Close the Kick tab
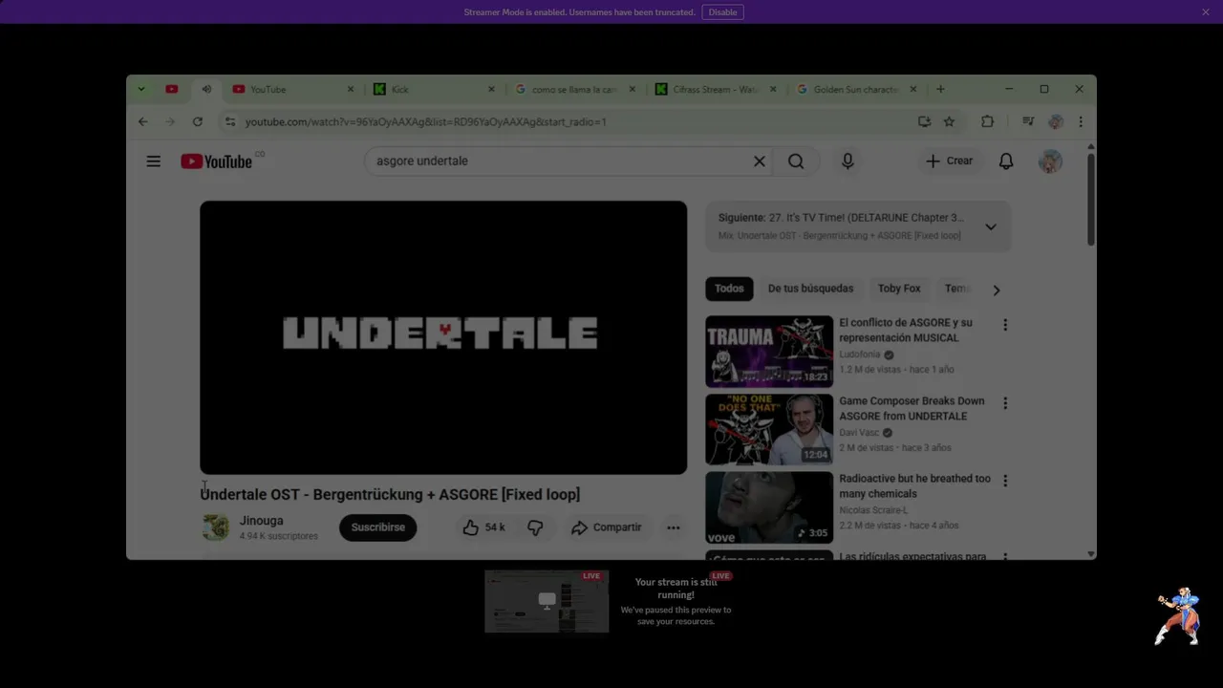The height and width of the screenshot is (688, 1223). coord(491,89)
